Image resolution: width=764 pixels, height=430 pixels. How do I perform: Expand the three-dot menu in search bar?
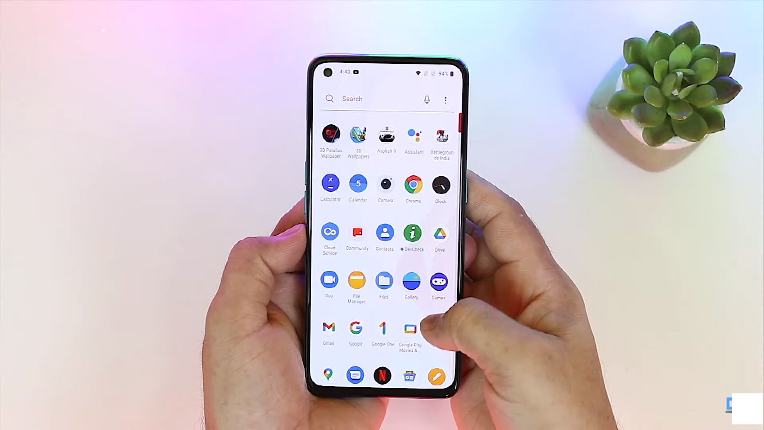click(x=446, y=99)
